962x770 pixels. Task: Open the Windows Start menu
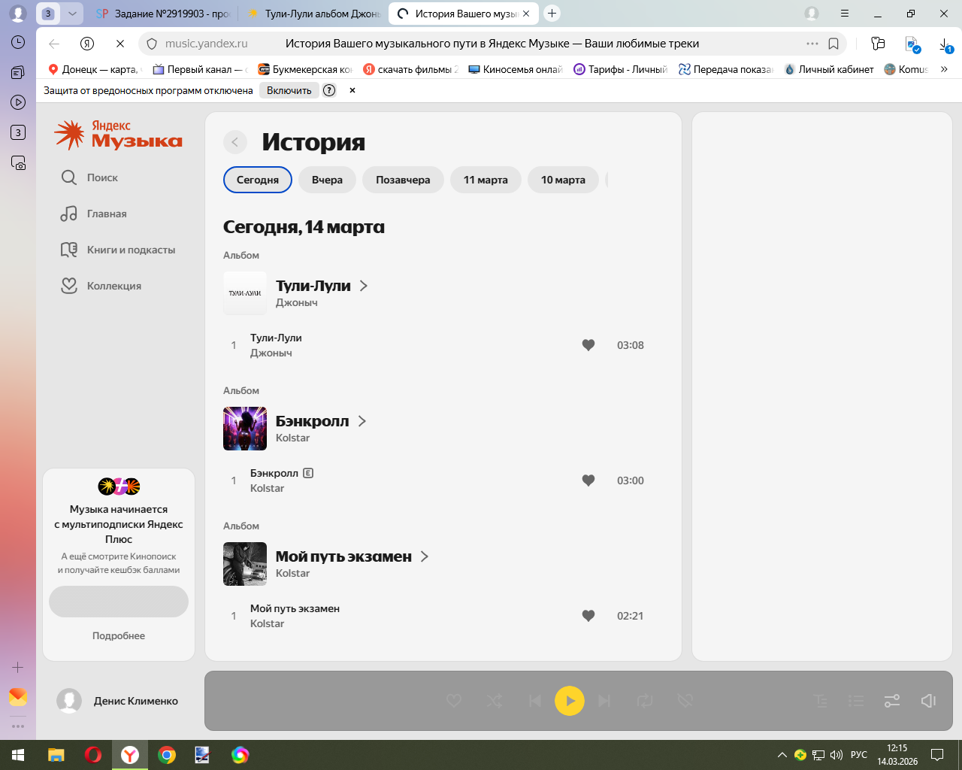click(18, 755)
